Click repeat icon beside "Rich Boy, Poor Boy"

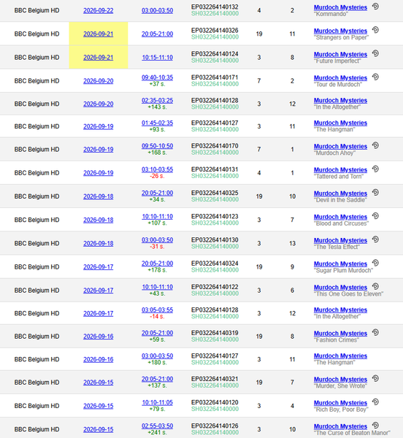click(x=376, y=401)
